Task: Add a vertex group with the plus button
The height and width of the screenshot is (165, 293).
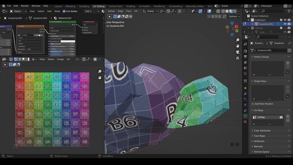Action: pyautogui.click(x=288, y=63)
